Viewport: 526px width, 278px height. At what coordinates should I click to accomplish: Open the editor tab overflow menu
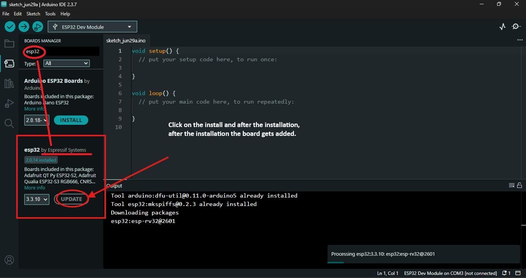coord(520,40)
